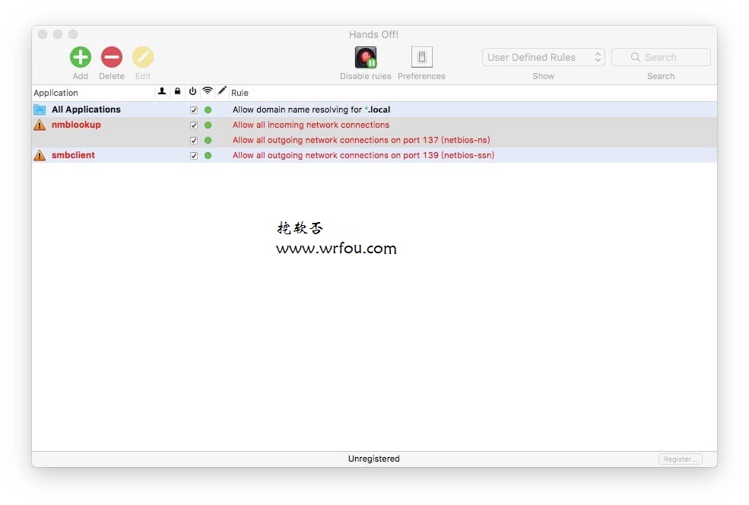
Task: Click the Edit label under the pencil icon
Action: click(x=142, y=76)
